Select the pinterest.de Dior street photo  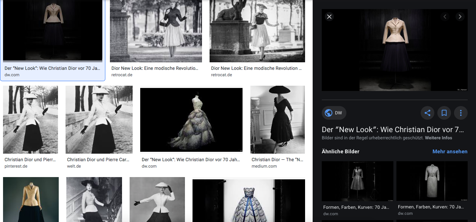tap(30, 120)
